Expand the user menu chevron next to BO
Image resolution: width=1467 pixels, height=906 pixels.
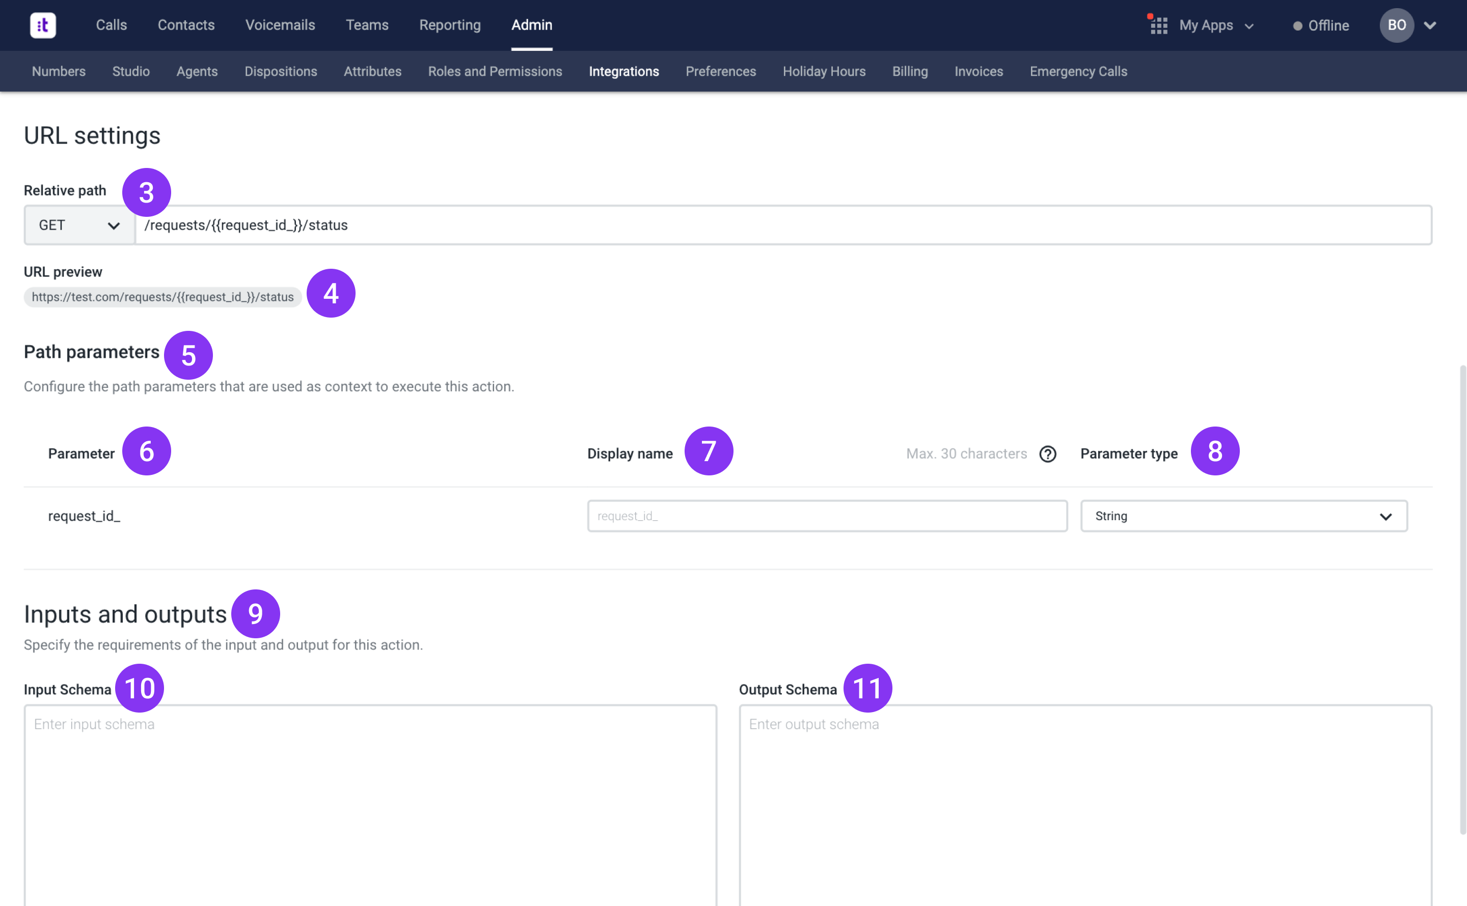(x=1430, y=25)
